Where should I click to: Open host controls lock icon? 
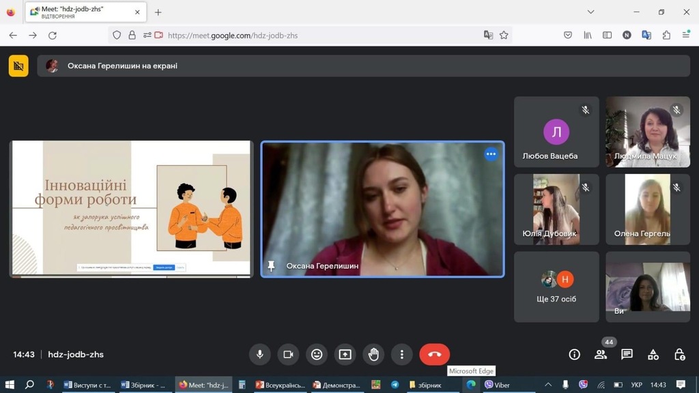click(x=679, y=354)
